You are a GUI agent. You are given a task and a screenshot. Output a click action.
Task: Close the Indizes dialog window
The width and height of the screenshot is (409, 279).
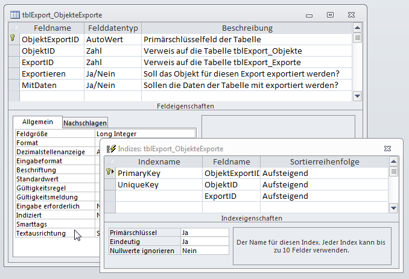click(x=388, y=148)
